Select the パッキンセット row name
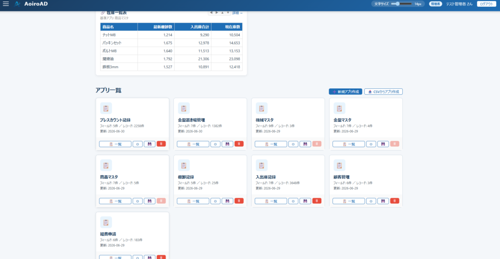 click(112, 43)
